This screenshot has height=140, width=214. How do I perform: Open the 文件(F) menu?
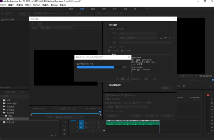[x=3, y=5]
